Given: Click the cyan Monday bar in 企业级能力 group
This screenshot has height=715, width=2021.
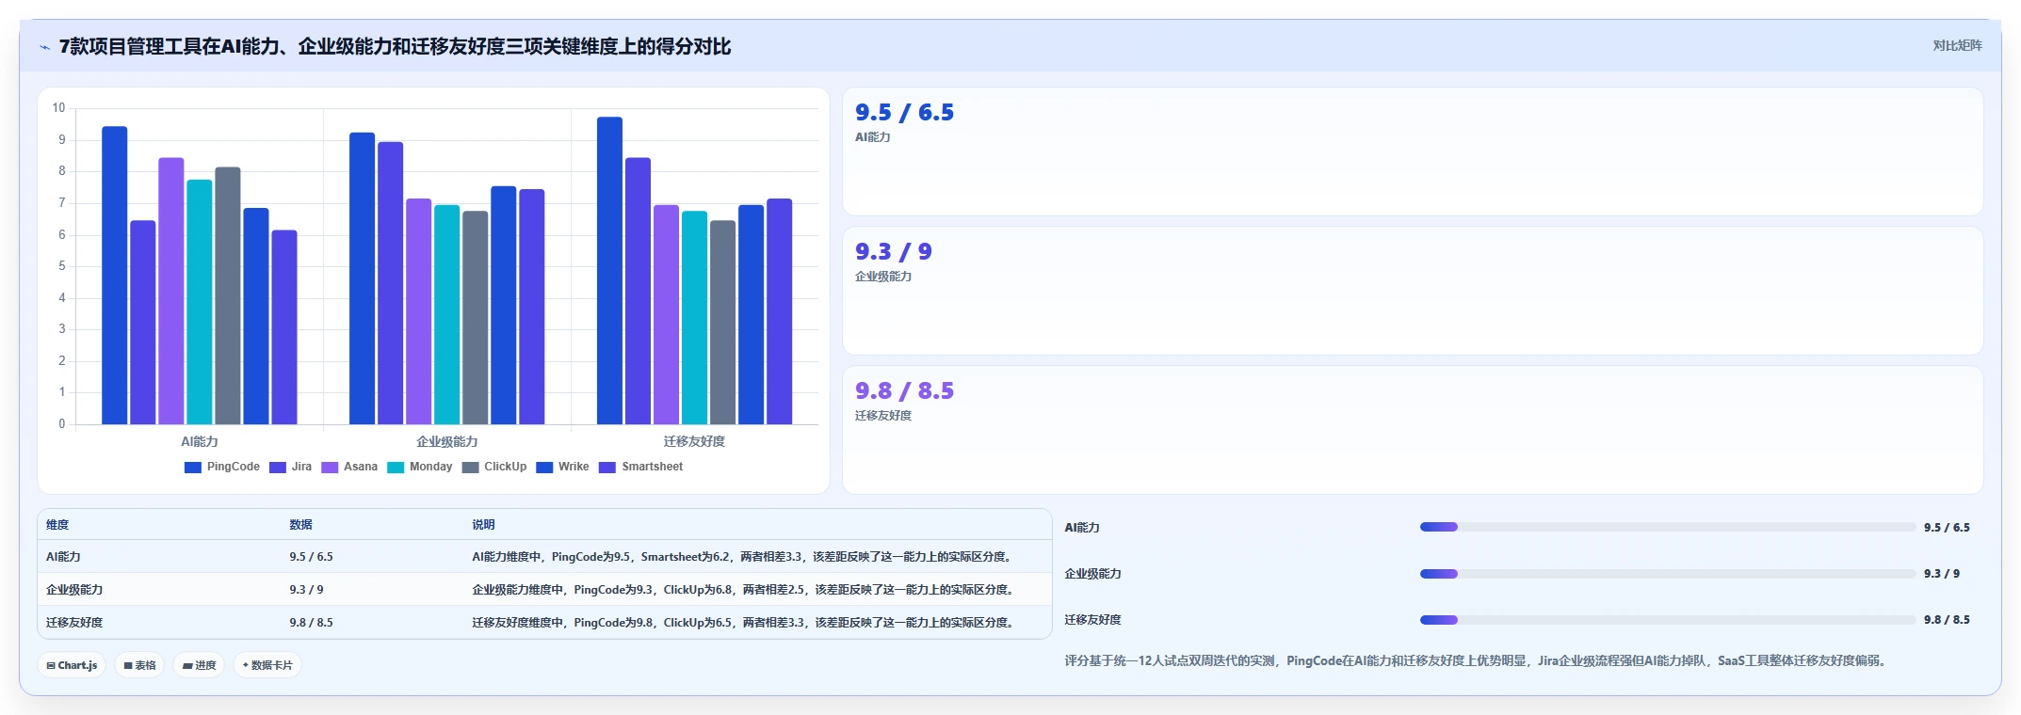Looking at the screenshot, I should pos(447,314).
